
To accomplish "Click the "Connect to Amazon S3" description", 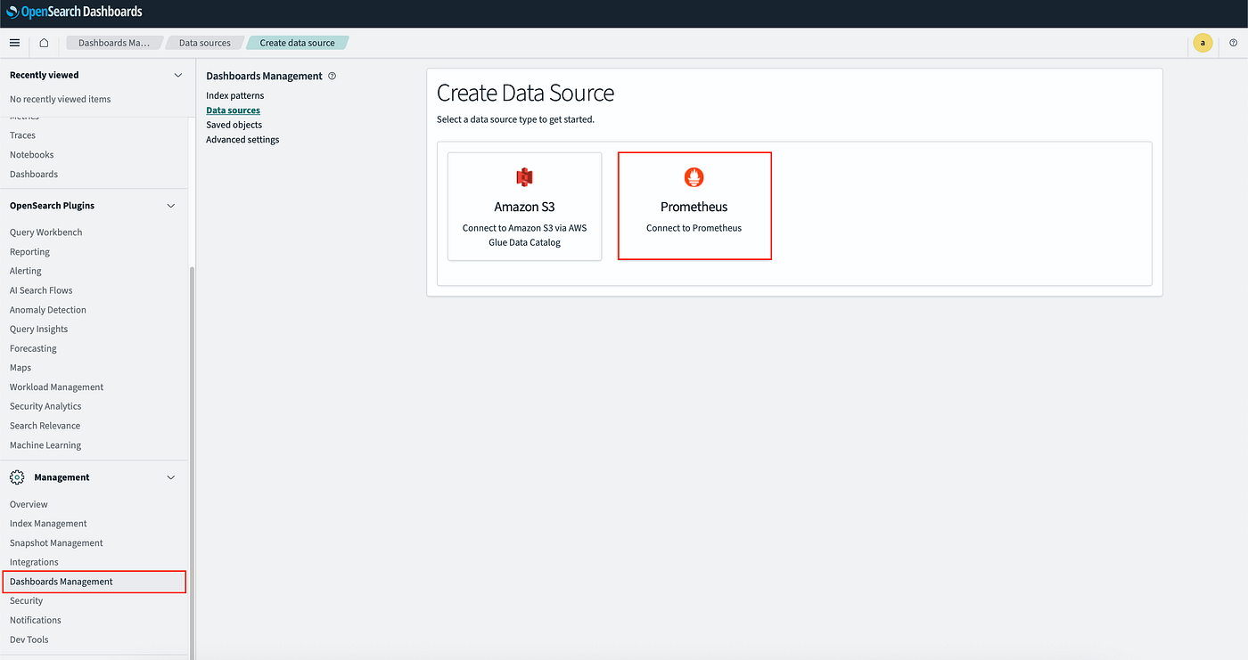I will (x=524, y=235).
